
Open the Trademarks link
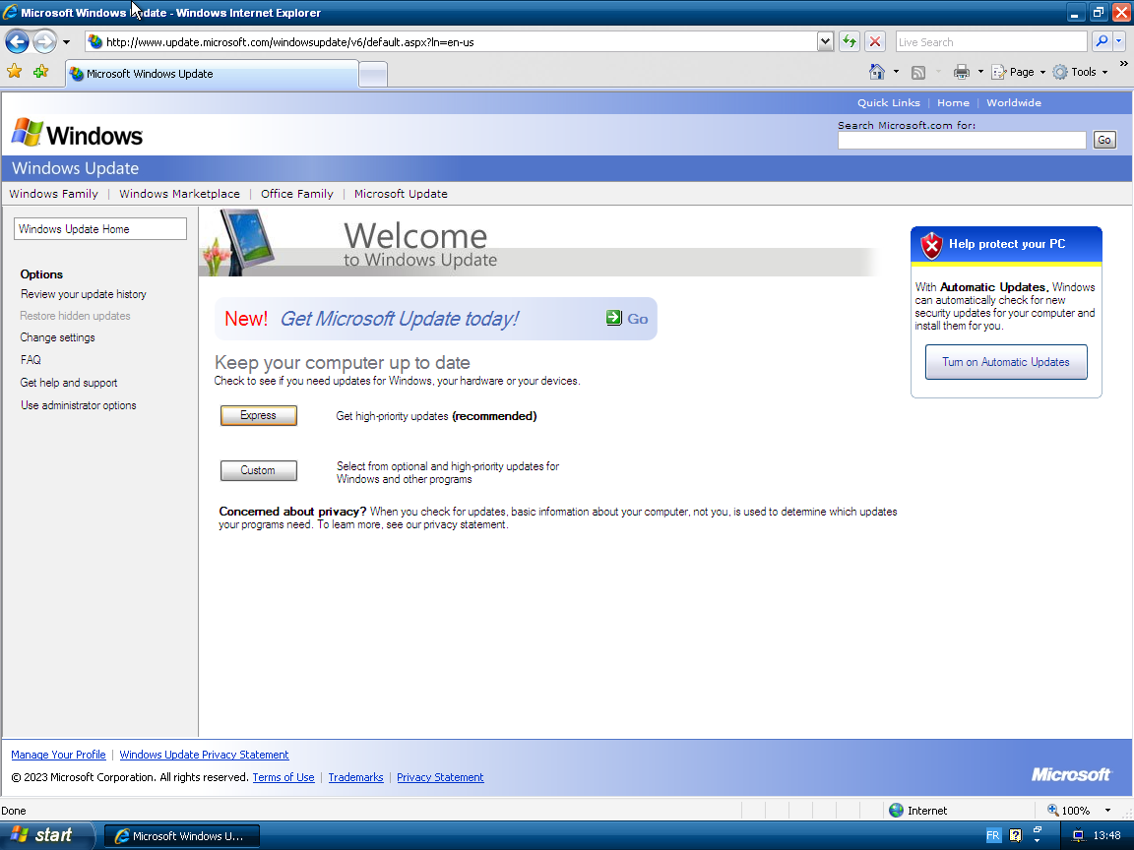355,778
